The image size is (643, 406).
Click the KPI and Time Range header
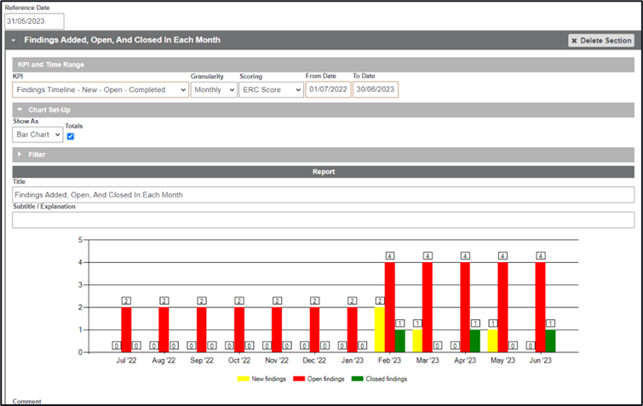(x=51, y=65)
